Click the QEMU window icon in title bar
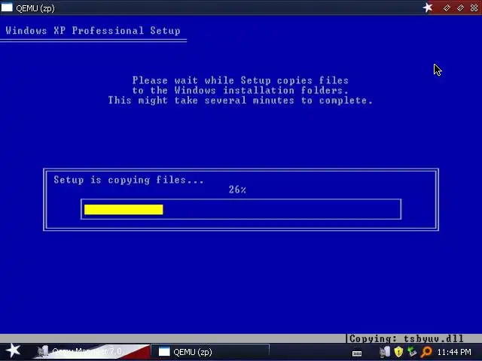482x361 pixels. click(x=7, y=8)
